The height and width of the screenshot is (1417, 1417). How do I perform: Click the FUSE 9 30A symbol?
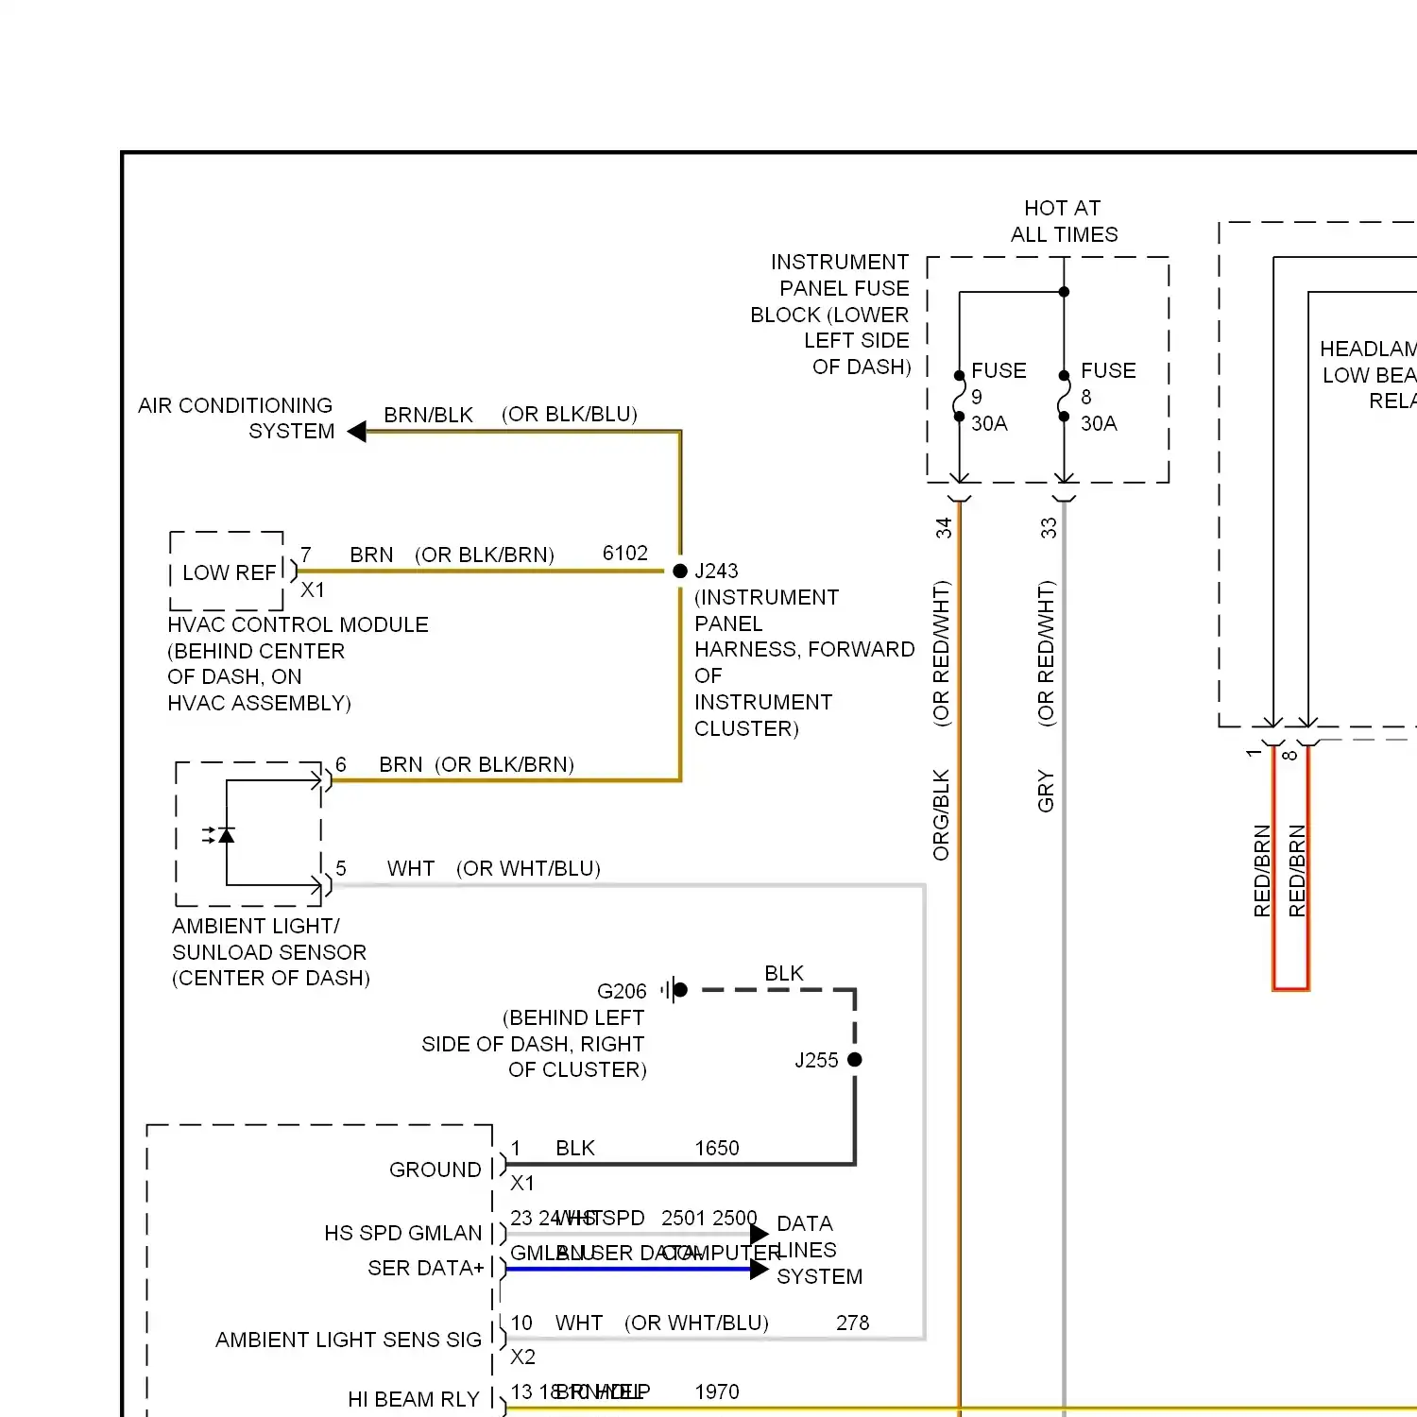959,396
